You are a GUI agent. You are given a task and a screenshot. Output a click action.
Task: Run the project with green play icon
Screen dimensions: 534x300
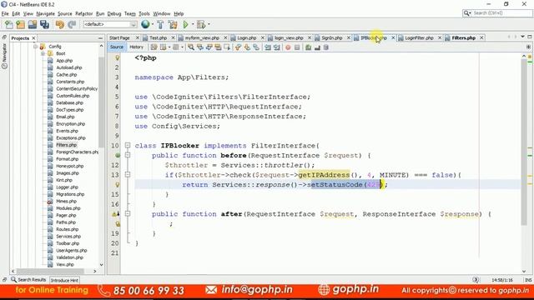[185, 24]
